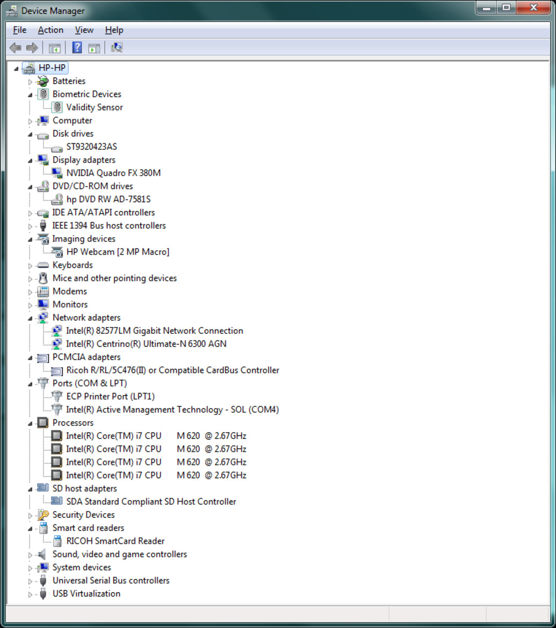Screen dimensions: 556x628
Task: Maximize the Device Manager window
Action: pyautogui.click(x=506, y=8)
